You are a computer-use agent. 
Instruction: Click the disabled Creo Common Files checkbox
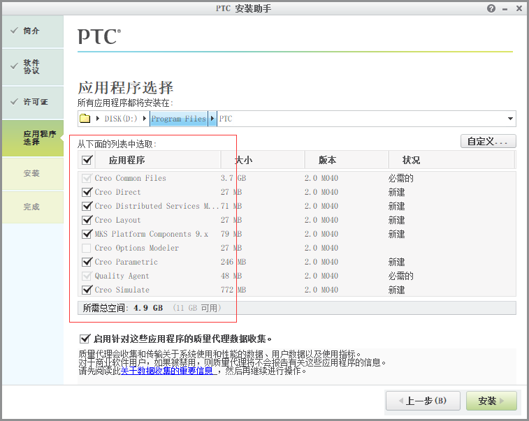(x=87, y=178)
